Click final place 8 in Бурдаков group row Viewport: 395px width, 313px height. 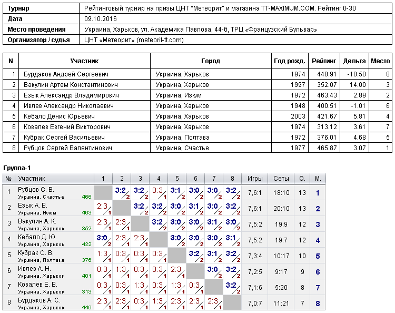[318, 304]
